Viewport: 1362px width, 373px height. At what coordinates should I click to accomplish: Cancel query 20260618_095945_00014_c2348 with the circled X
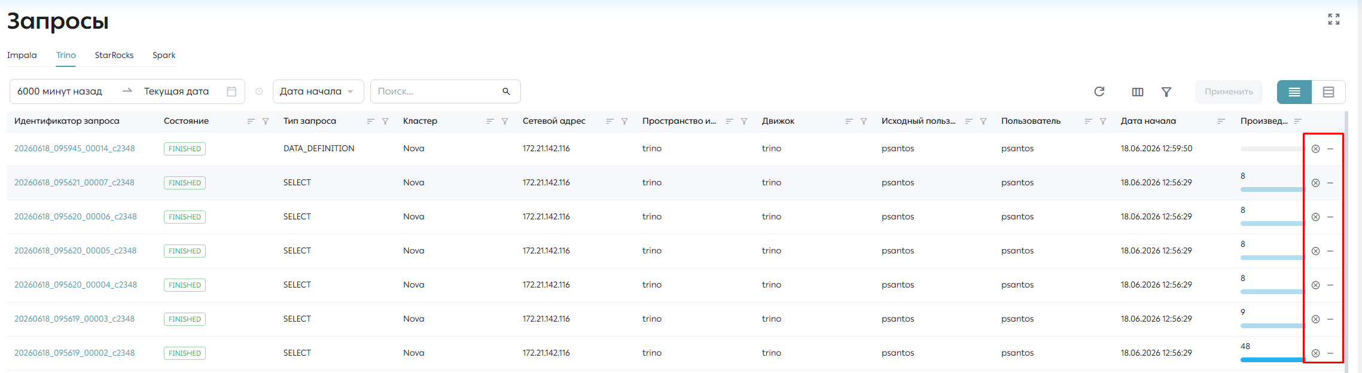coord(1315,149)
